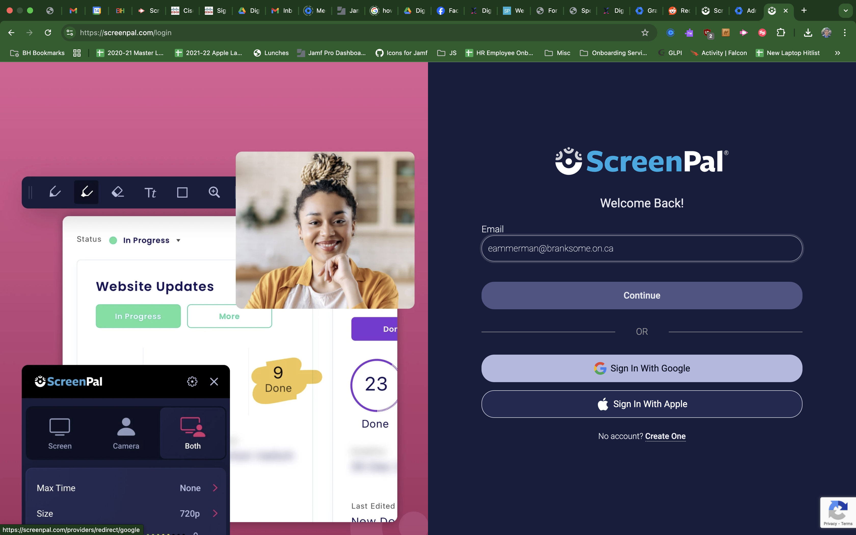Open the HR Employee Onb... bookmark

coord(499,53)
